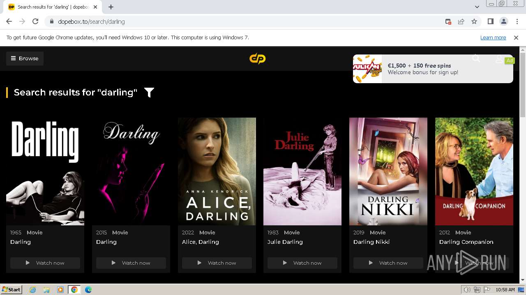The width and height of the screenshot is (526, 295).
Task: Open the Chrome profile avatar
Action: coord(503,21)
